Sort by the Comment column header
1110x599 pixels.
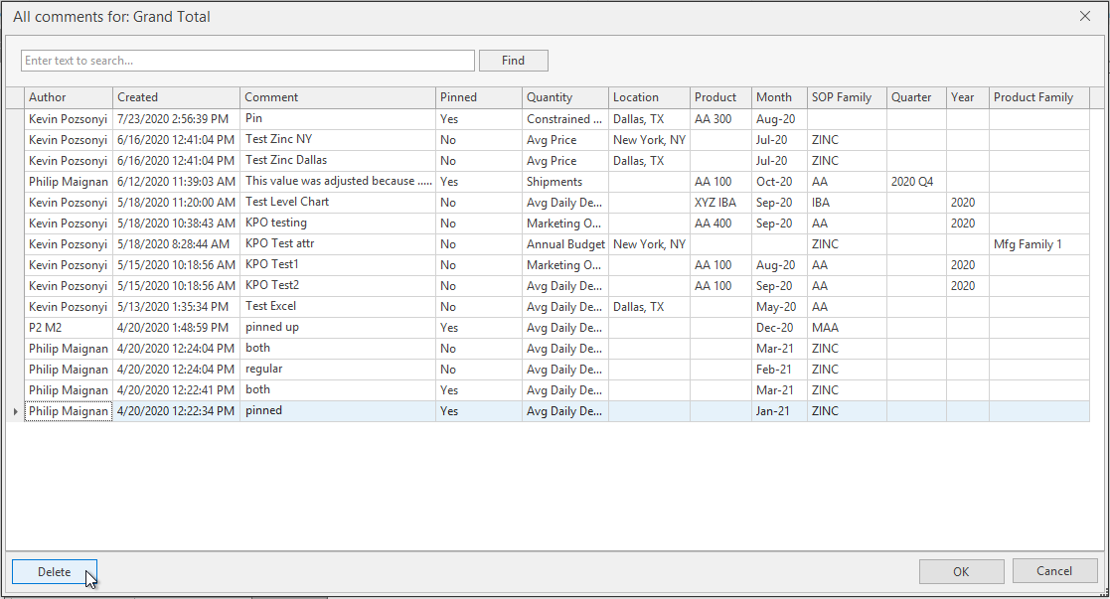[338, 97]
